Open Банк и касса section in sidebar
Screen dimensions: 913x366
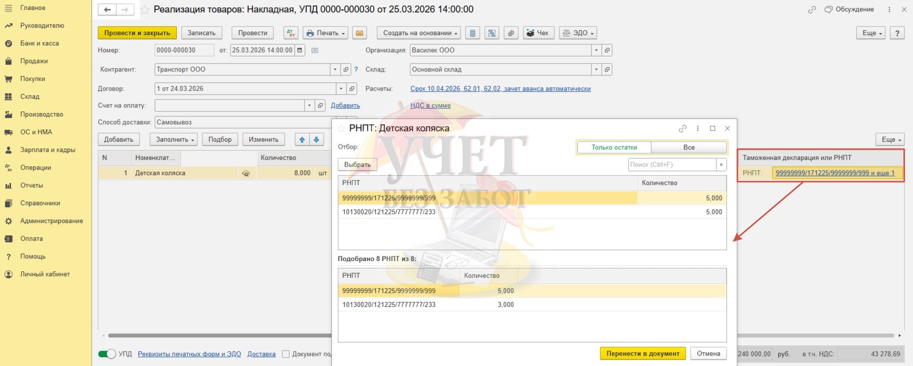[x=40, y=43]
